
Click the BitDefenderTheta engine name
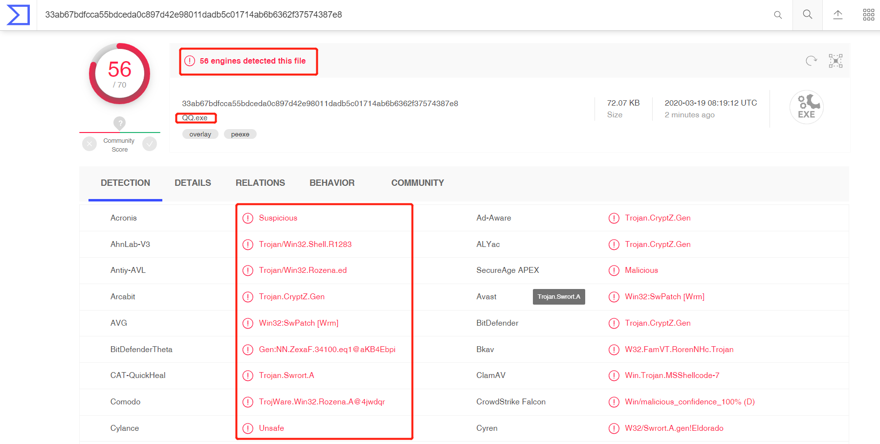coord(141,350)
